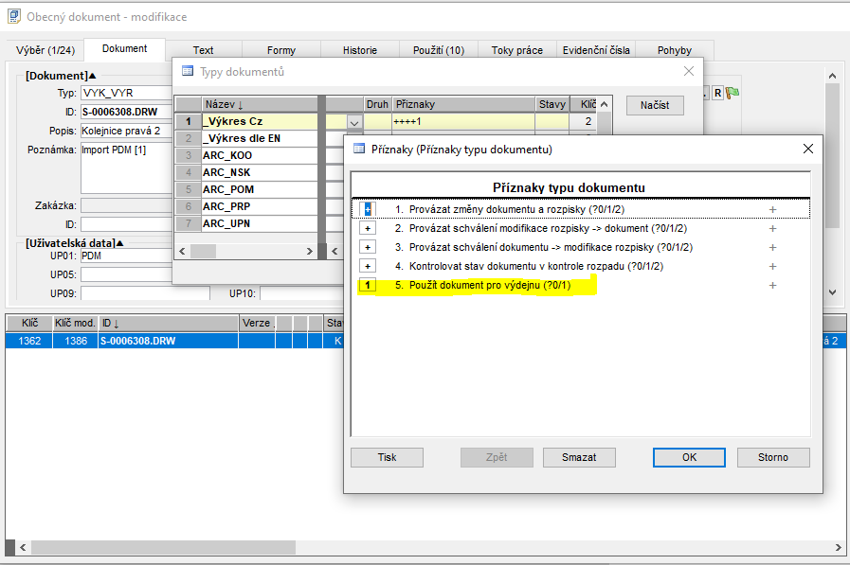The image size is (850, 565).
Task: Click the ID field S-0006308.DRW
Action: click(127, 112)
